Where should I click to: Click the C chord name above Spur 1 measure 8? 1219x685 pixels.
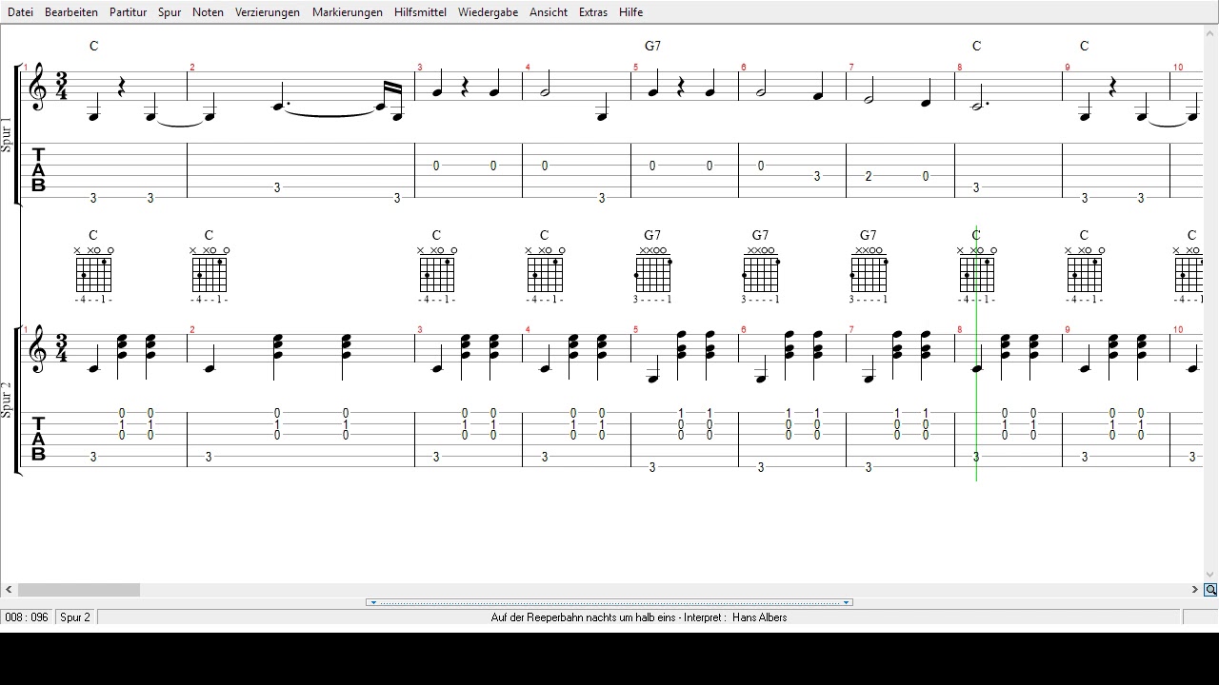(976, 46)
